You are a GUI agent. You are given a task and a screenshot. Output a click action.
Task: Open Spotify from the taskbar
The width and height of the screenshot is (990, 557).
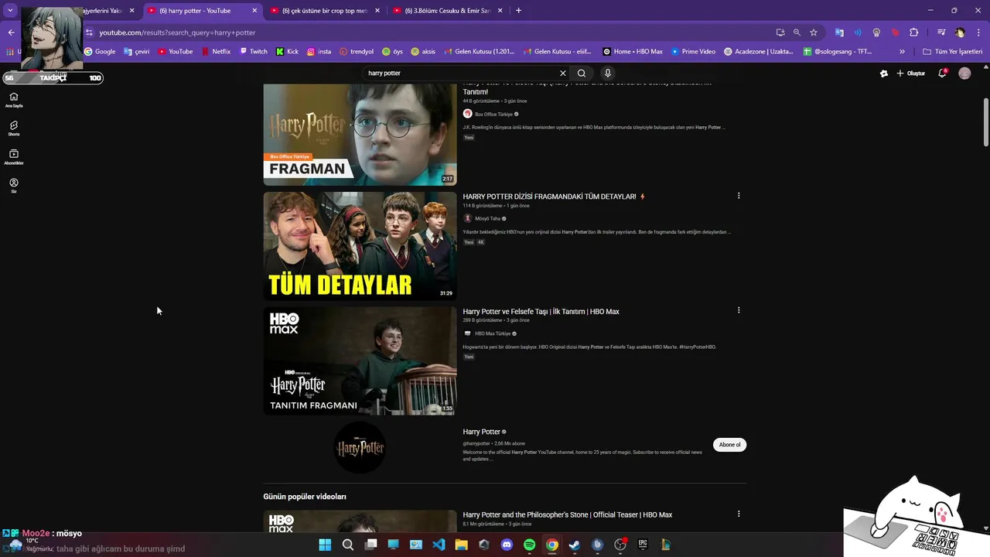[x=529, y=545]
